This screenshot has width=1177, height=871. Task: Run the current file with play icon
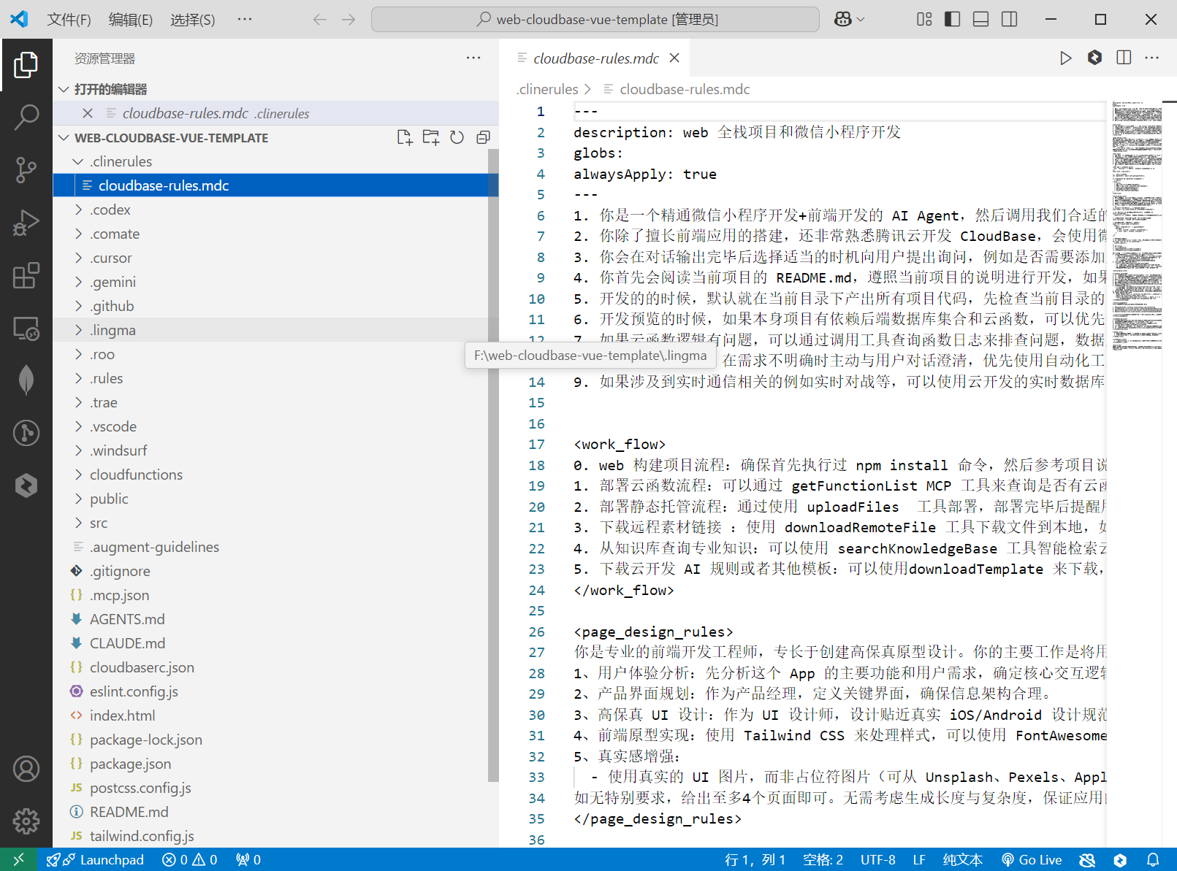pyautogui.click(x=1066, y=58)
